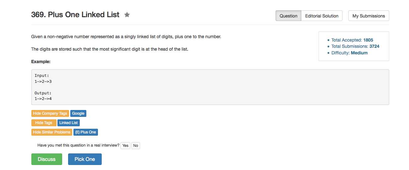The image size is (409, 170).
Task: Collapse similar problems with Hide Similar Problems
Action: click(x=52, y=132)
